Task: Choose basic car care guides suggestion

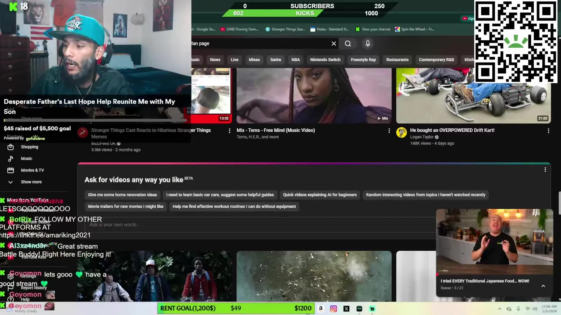Action: 220,195
